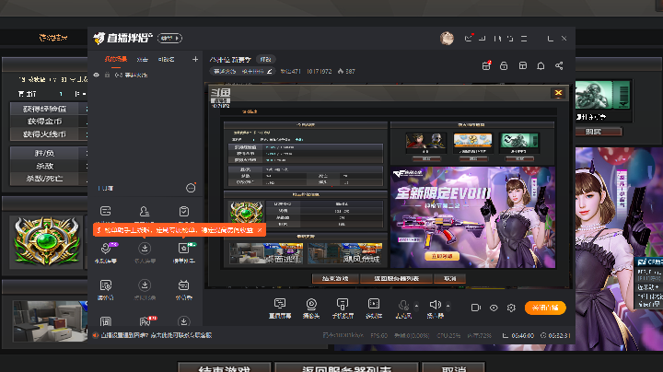Expand the speaker options arrow

[x=448, y=306]
